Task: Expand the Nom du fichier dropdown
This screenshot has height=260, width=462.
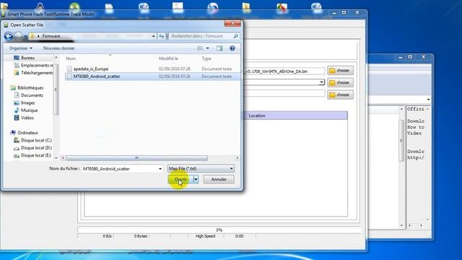Action: [x=160, y=169]
